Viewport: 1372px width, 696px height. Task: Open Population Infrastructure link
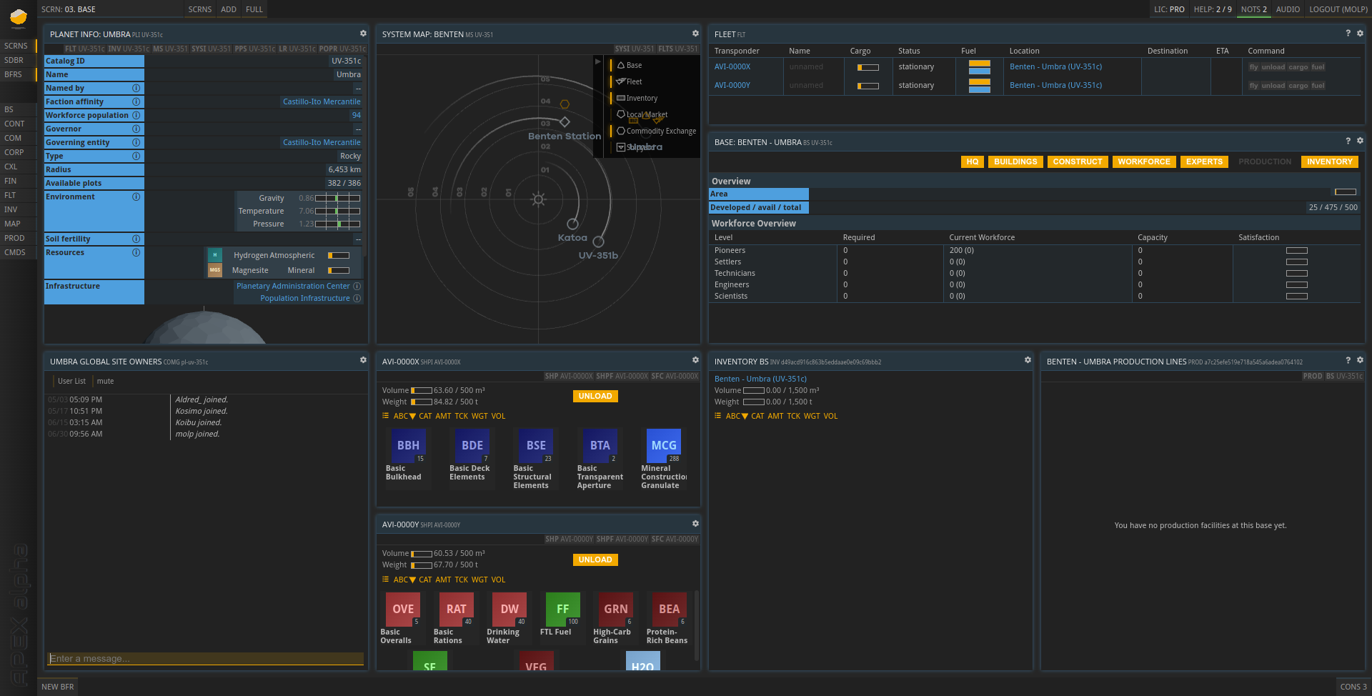coord(305,298)
